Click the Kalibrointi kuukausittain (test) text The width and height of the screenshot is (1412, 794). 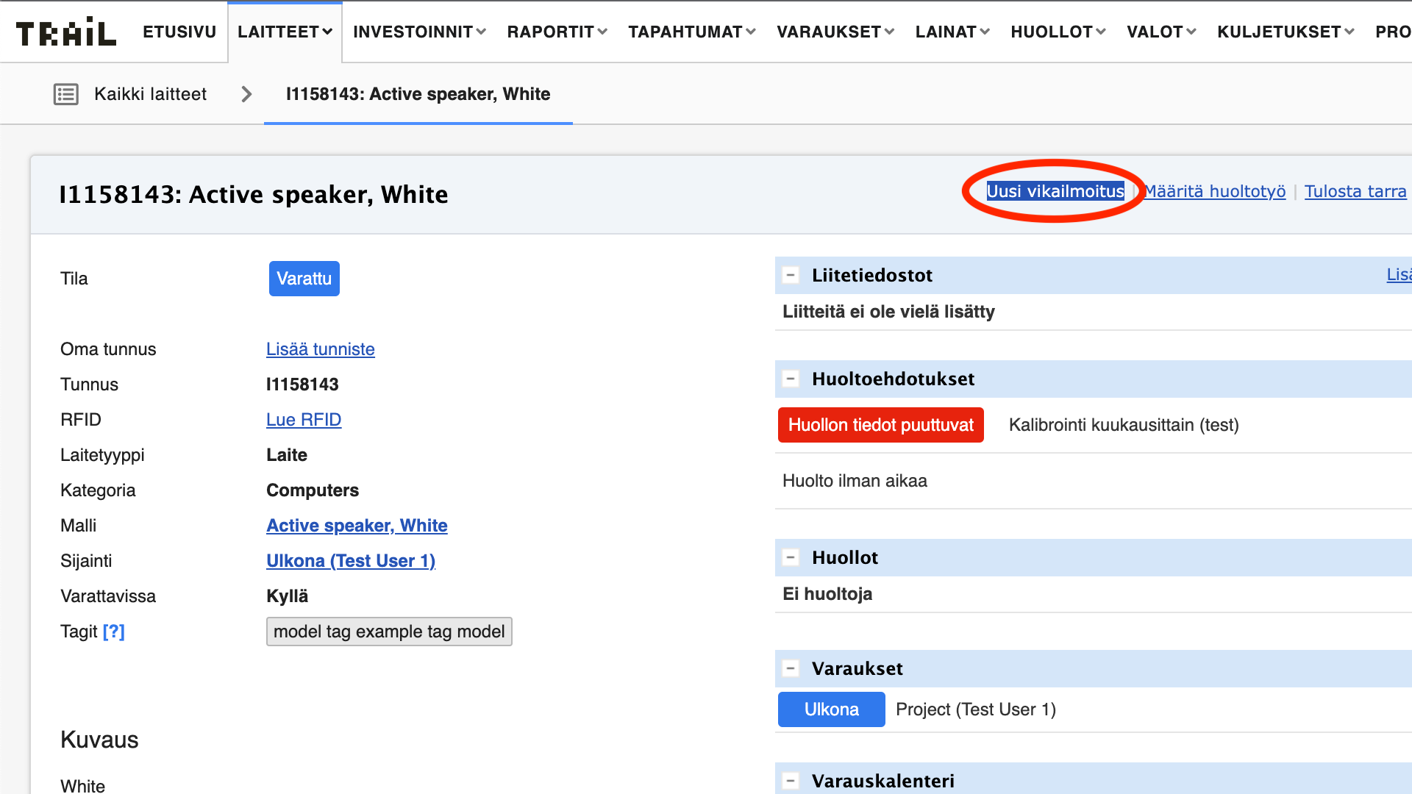point(1124,425)
